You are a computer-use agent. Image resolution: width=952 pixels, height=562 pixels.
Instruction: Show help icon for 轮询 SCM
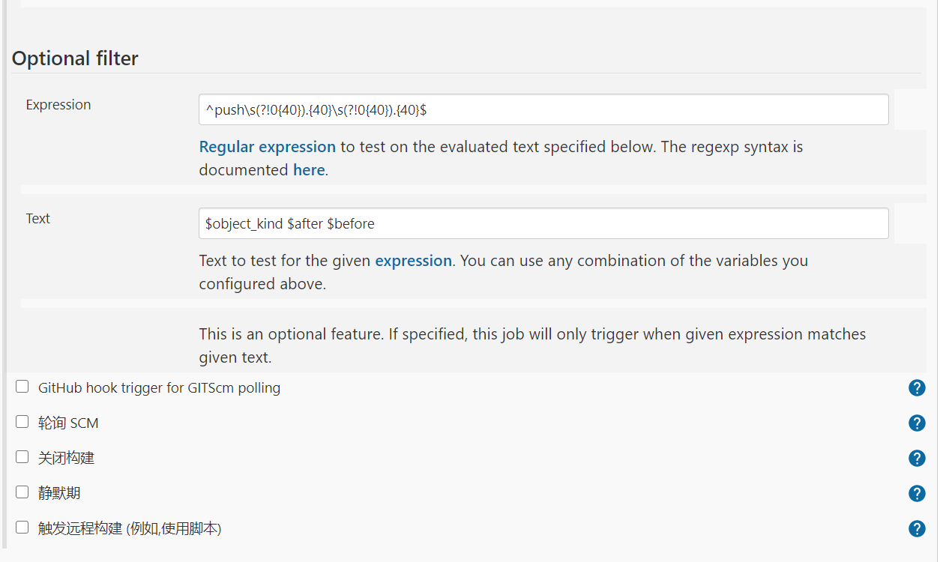[x=917, y=423]
